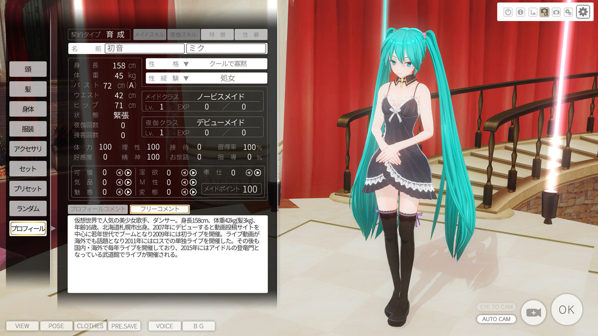This screenshot has height=336, width=598.
Task: Open the 性経験 dropdown
Action: click(206, 78)
